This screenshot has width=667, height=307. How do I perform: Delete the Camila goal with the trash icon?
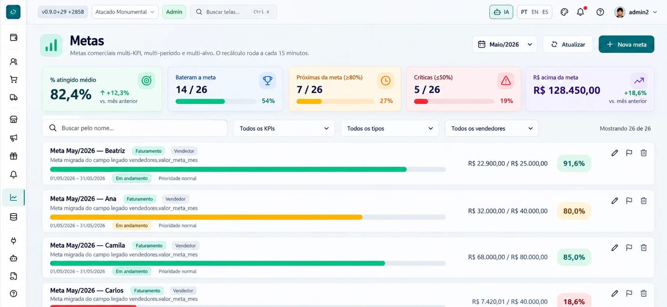(644, 248)
